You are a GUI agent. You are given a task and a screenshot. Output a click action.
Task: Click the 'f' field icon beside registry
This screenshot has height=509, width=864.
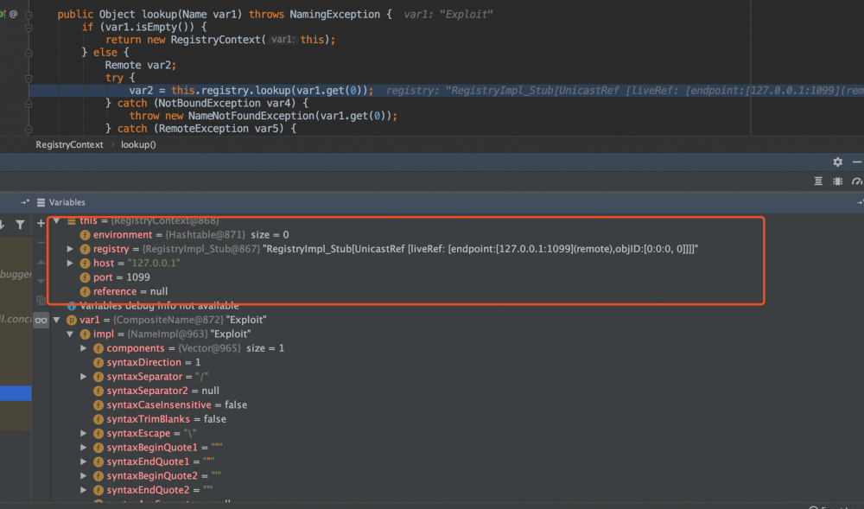click(85, 250)
